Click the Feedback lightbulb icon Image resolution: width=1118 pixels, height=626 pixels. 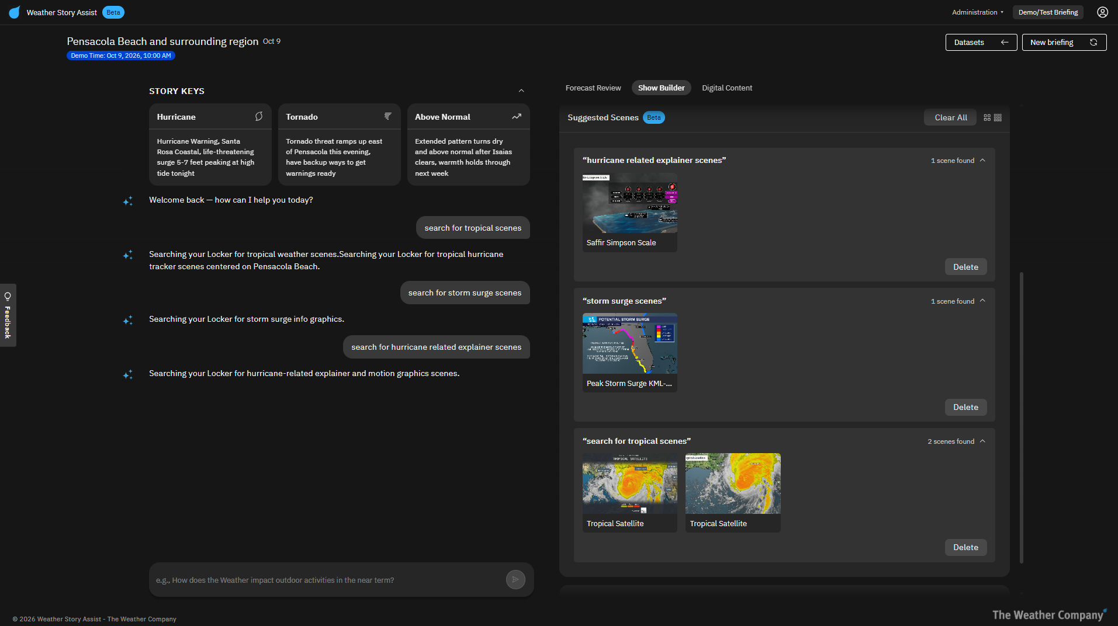pos(8,296)
